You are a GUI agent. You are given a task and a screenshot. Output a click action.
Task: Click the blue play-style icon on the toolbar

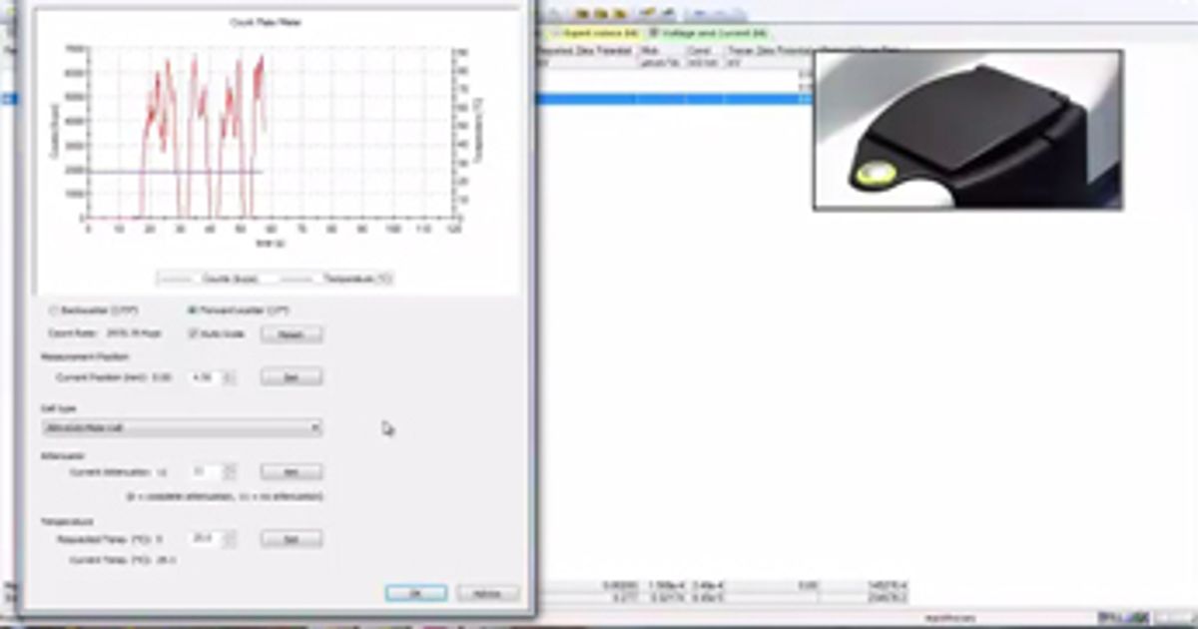click(x=699, y=12)
